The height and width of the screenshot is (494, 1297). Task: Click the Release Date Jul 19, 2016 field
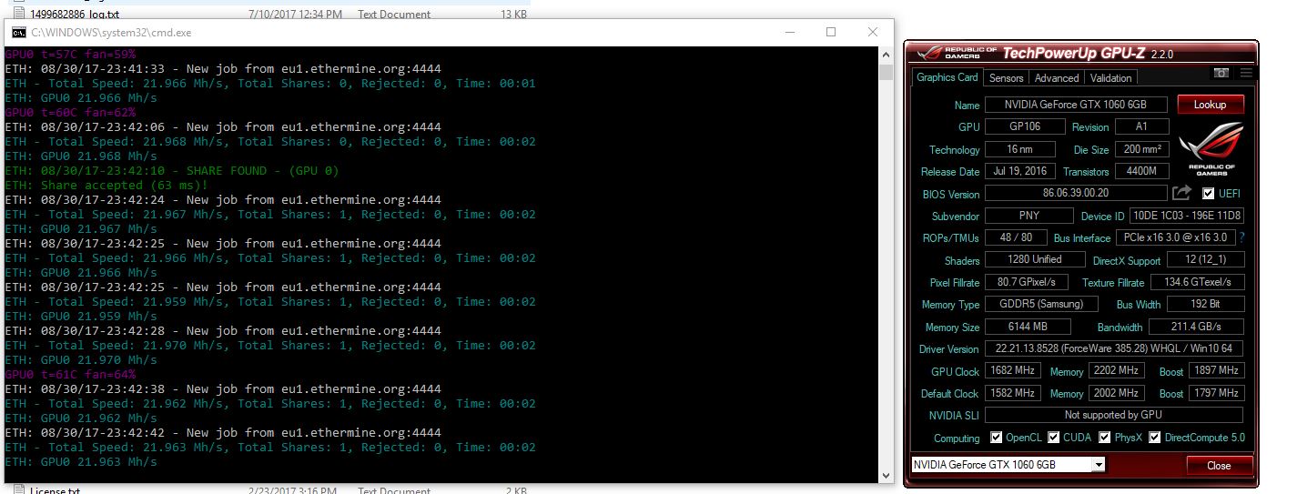click(1020, 171)
